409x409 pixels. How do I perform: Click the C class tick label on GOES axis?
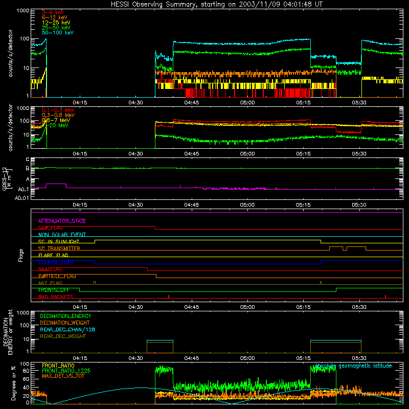(28, 160)
